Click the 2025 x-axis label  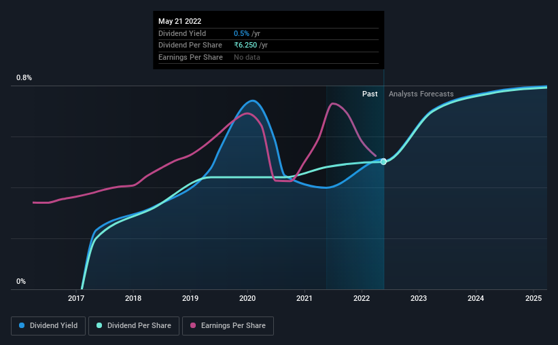[x=534, y=298]
